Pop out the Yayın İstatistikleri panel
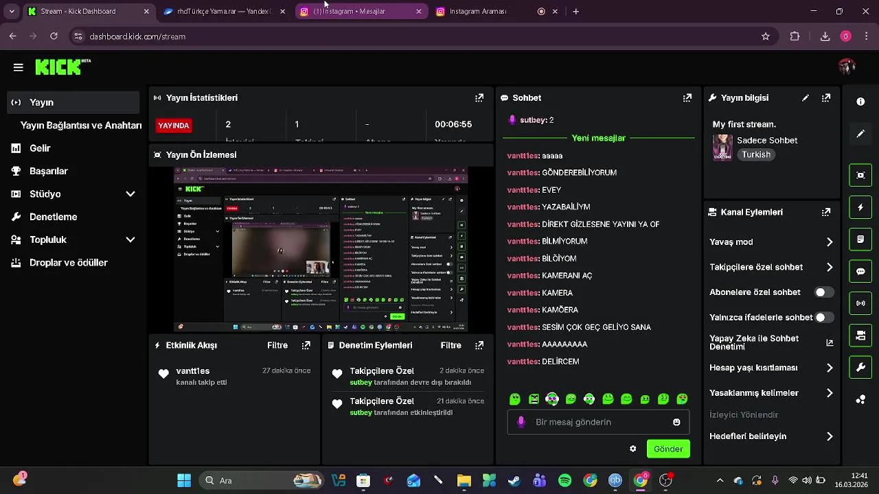The height and width of the screenshot is (494, 879). coord(479,98)
